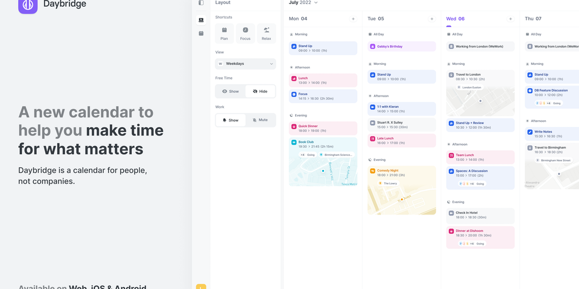Image resolution: width=579 pixels, height=289 pixels.
Task: Open the calendar icon in left rail
Action: 201,33
